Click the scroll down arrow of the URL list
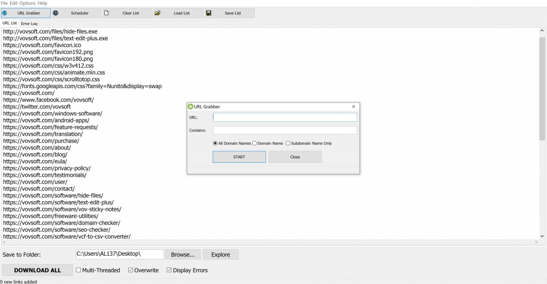This screenshot has height=284, width=547. [x=542, y=236]
